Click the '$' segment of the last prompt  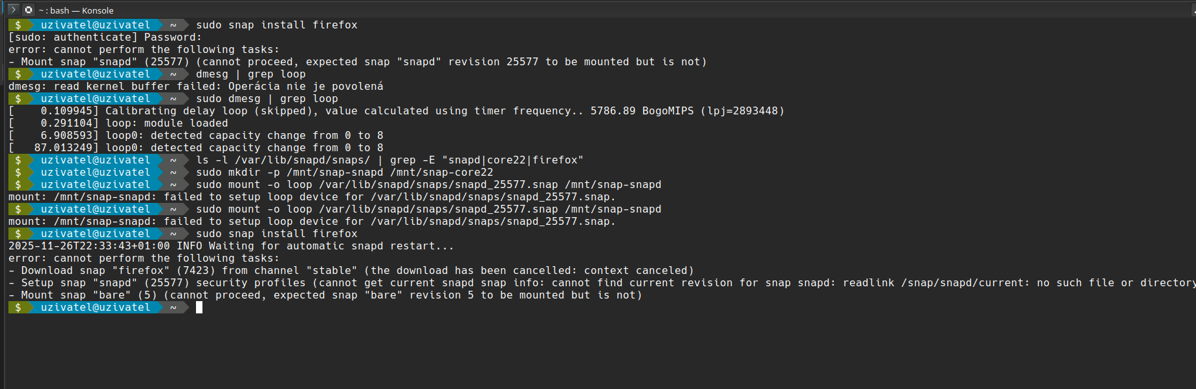pos(18,308)
